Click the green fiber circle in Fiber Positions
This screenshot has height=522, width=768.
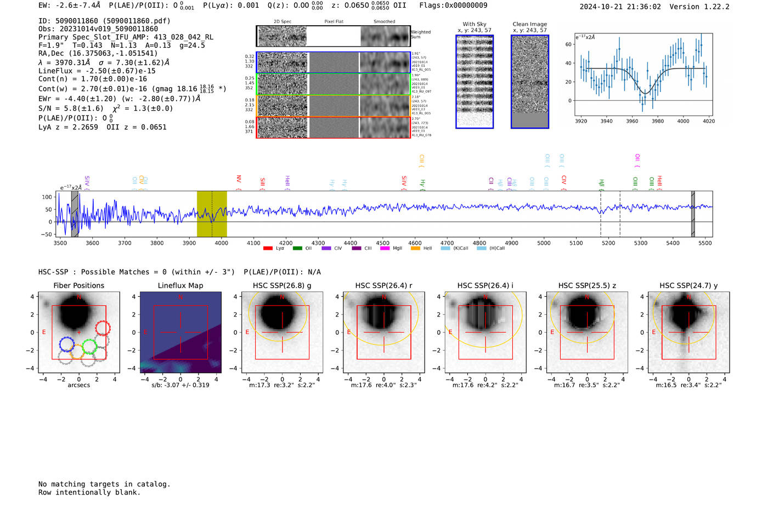(89, 346)
